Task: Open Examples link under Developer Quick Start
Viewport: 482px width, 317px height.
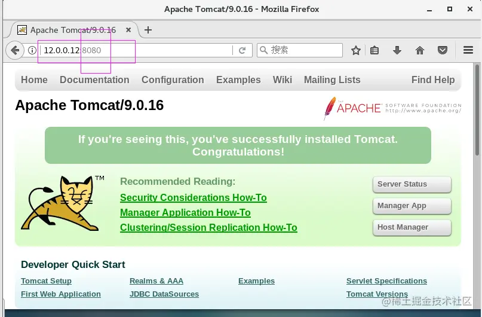Action: [x=256, y=281]
